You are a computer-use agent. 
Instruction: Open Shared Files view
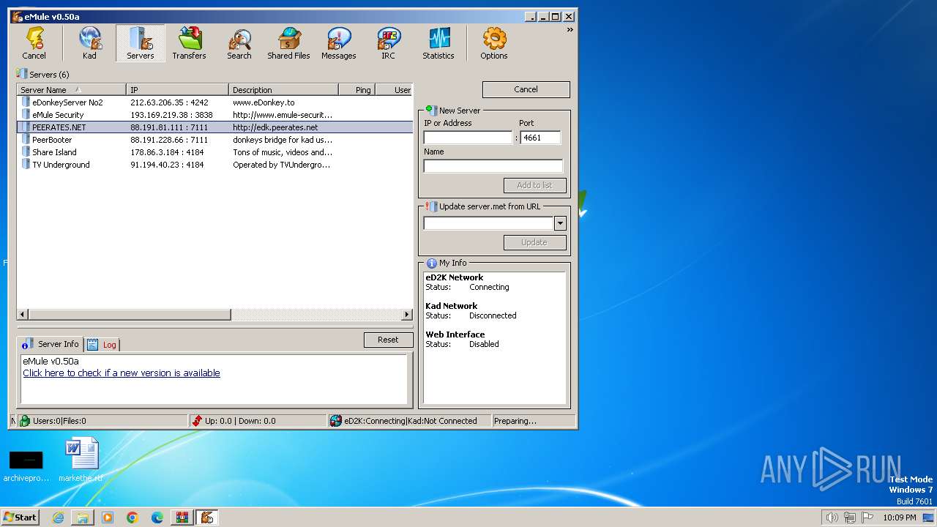tap(288, 43)
